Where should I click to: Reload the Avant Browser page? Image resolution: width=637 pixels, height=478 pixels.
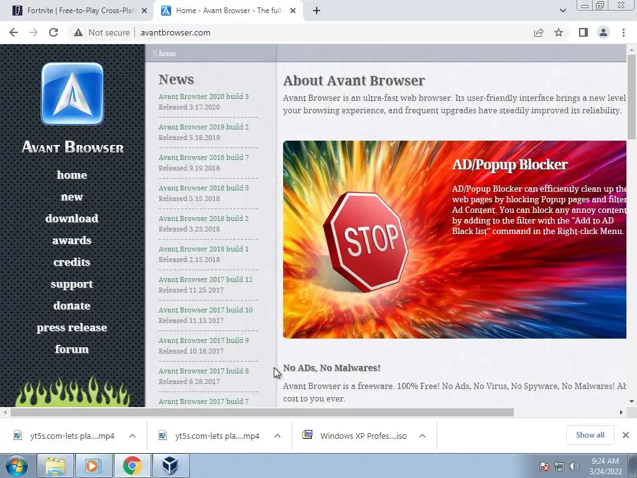point(53,32)
